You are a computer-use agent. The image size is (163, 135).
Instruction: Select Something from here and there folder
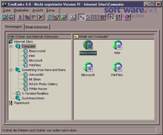(44, 70)
